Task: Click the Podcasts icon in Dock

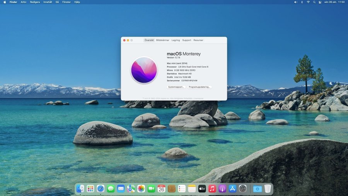Action: pyautogui.click(x=222, y=189)
